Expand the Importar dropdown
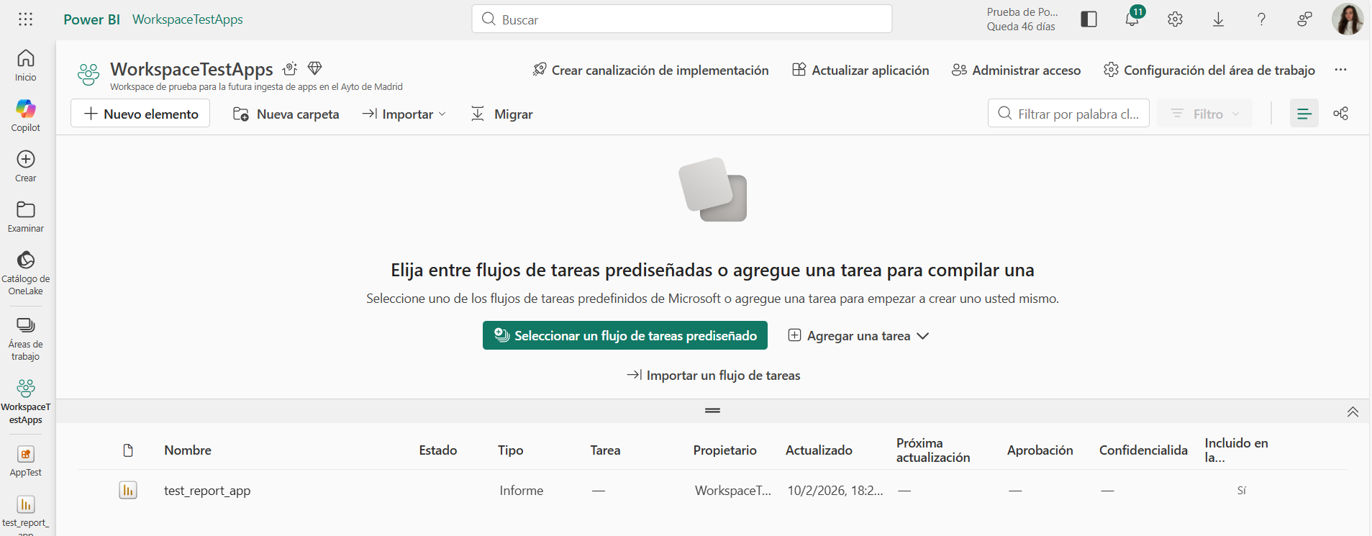This screenshot has width=1372, height=536. coord(404,114)
